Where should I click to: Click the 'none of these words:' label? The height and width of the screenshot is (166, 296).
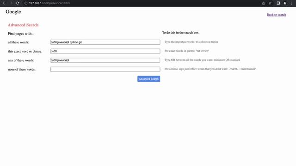(22, 70)
